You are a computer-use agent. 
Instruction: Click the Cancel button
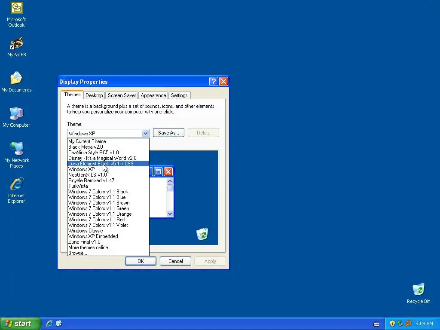point(175,261)
